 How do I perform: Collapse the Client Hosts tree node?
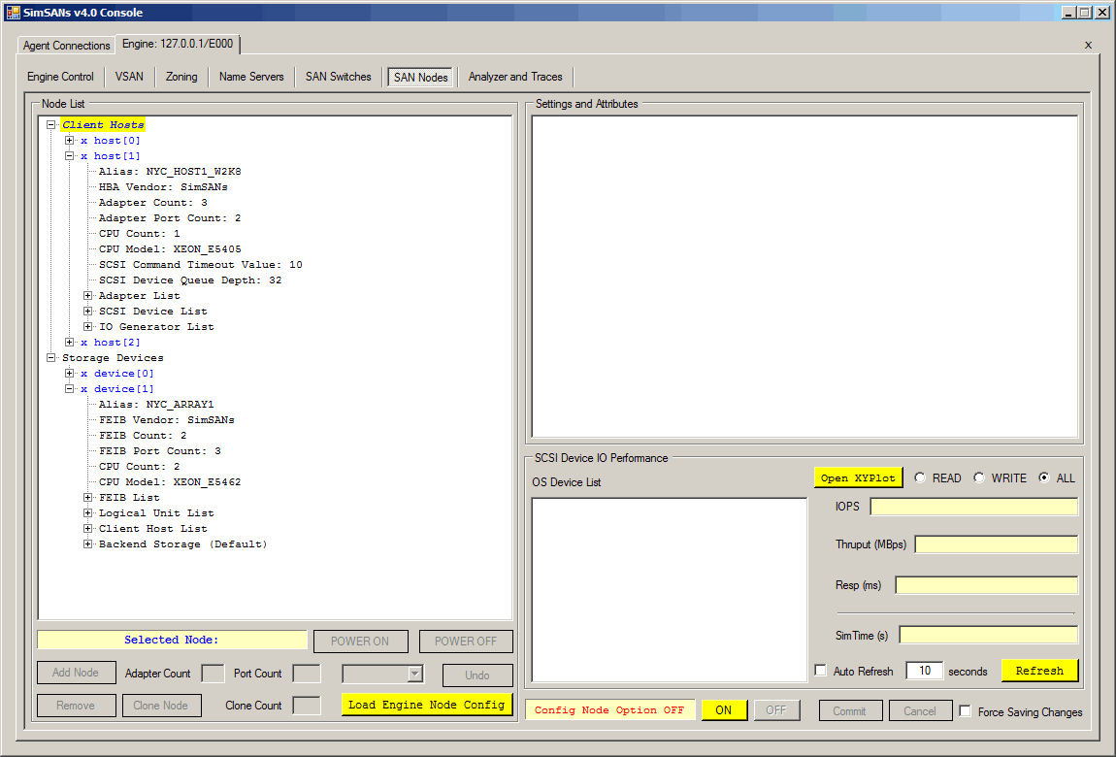pyautogui.click(x=51, y=125)
